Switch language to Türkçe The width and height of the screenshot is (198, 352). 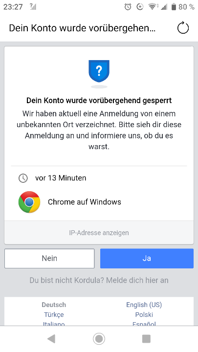(x=54, y=314)
